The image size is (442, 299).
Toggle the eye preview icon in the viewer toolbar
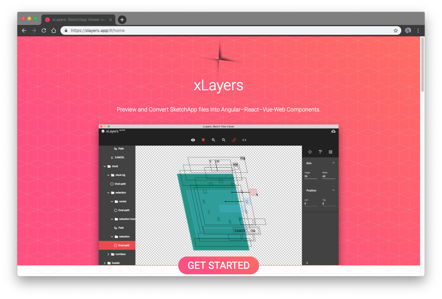tap(193, 140)
